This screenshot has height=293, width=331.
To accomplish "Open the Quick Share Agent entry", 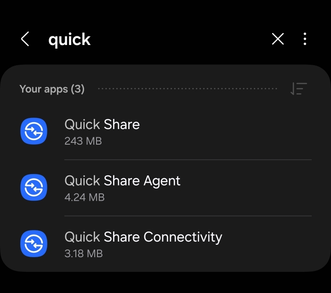I will tap(165, 188).
